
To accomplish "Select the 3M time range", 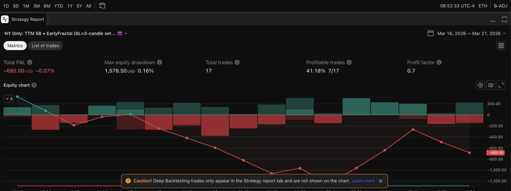I will coord(37,6).
